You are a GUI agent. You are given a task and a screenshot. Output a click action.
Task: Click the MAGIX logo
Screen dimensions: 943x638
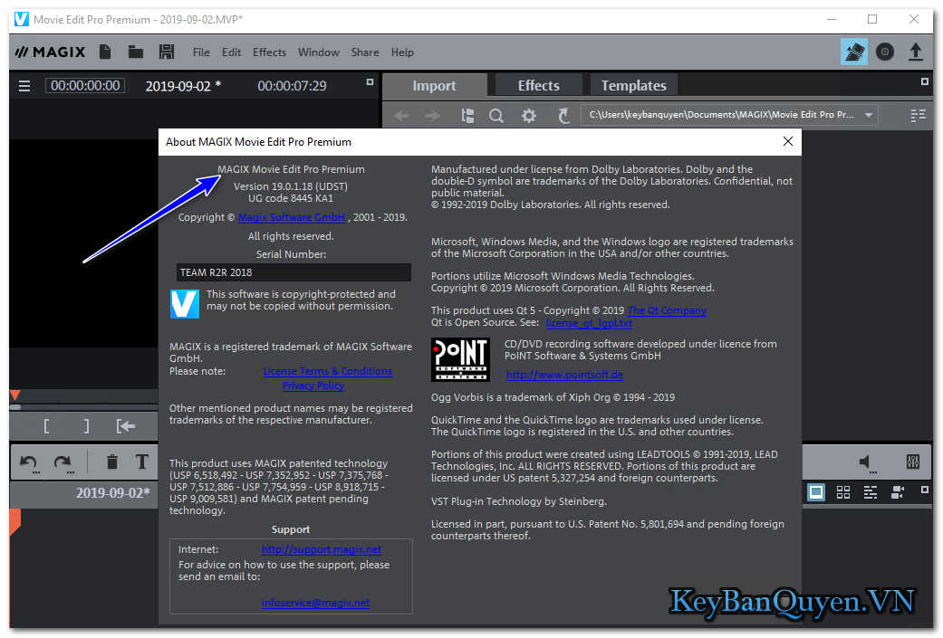pyautogui.click(x=51, y=52)
